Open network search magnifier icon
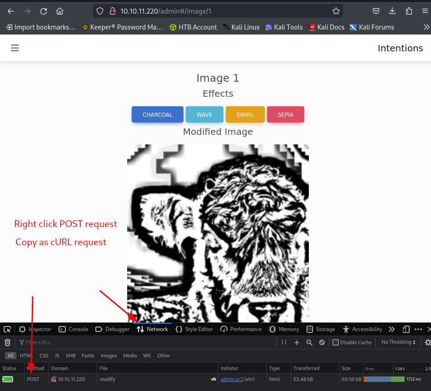Image resolution: width=431 pixels, height=391 pixels. [x=309, y=342]
